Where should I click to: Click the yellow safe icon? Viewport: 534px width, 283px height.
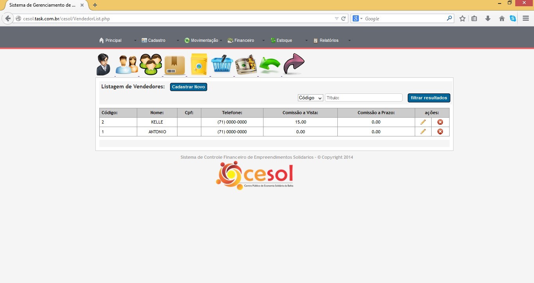point(199,64)
